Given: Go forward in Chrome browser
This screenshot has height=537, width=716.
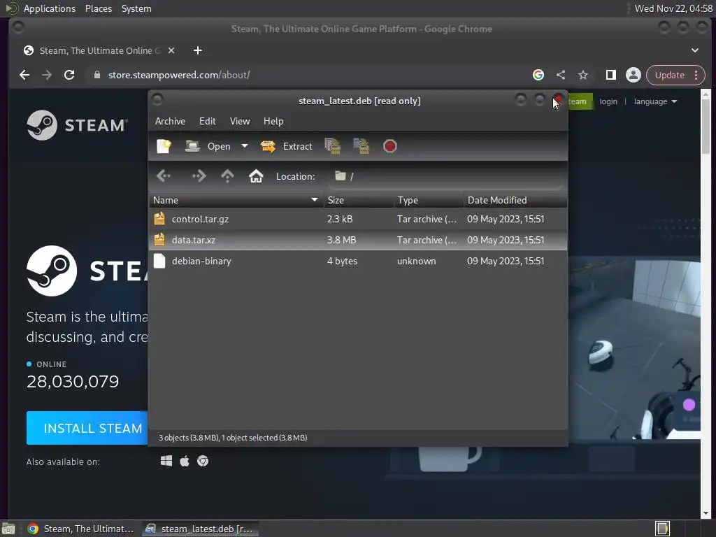Looking at the screenshot, I should pyautogui.click(x=47, y=75).
